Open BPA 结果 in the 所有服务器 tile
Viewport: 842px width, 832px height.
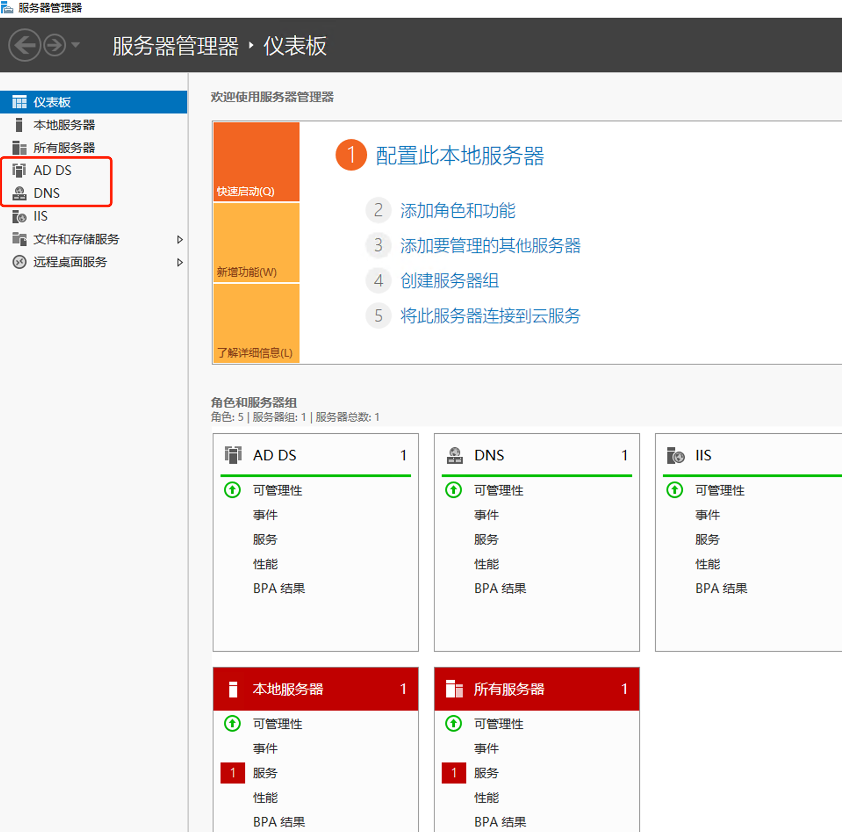click(x=500, y=822)
